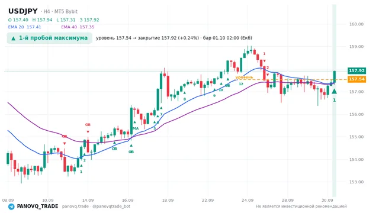
Task: Click the 154.00 price axis label
Action: 356,159
